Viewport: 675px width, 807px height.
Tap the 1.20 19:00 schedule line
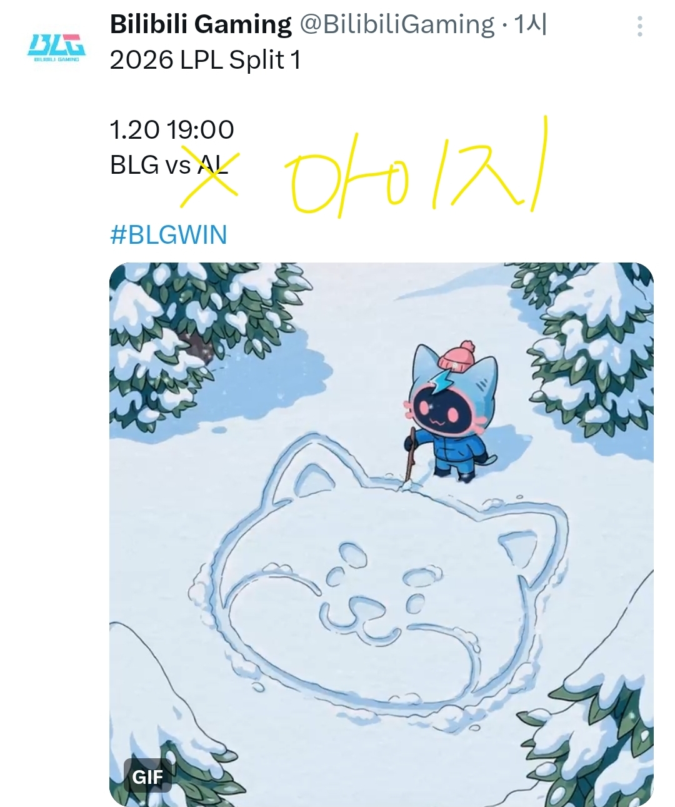(x=172, y=130)
